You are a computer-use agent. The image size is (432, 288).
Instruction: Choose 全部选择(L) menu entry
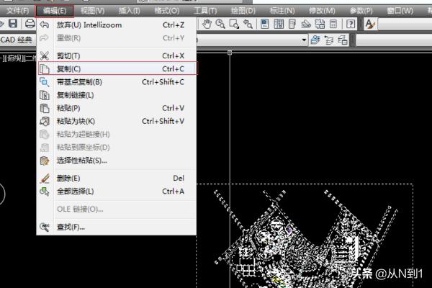(x=117, y=192)
